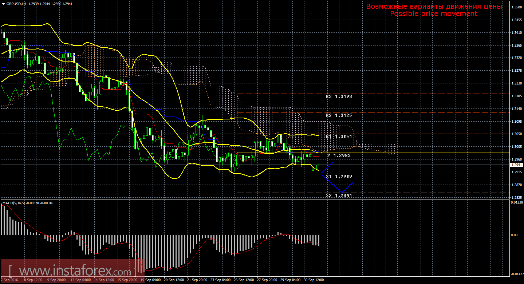Click the R2 1.3125 resistance label

[x=339, y=115]
